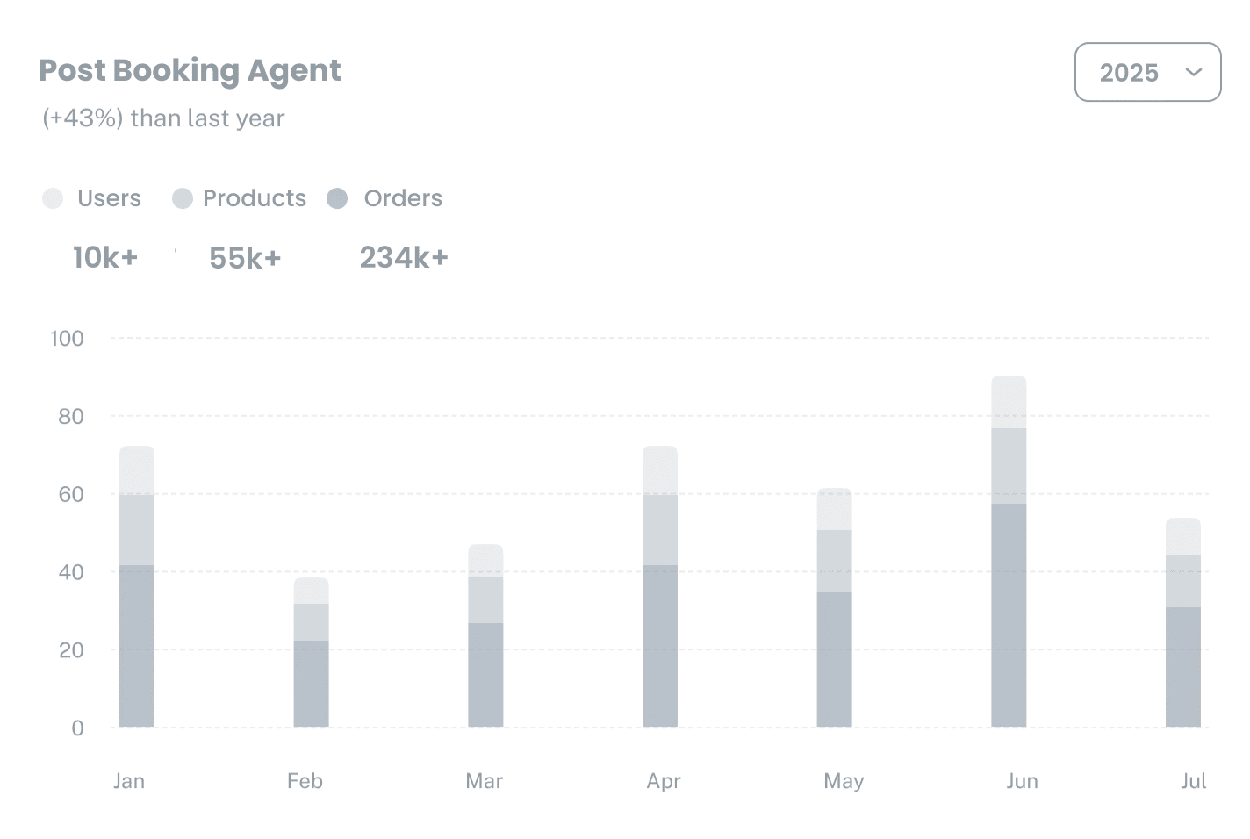Click the Jan stacked bar
Screen dimensions: 1250x839
click(x=137, y=588)
